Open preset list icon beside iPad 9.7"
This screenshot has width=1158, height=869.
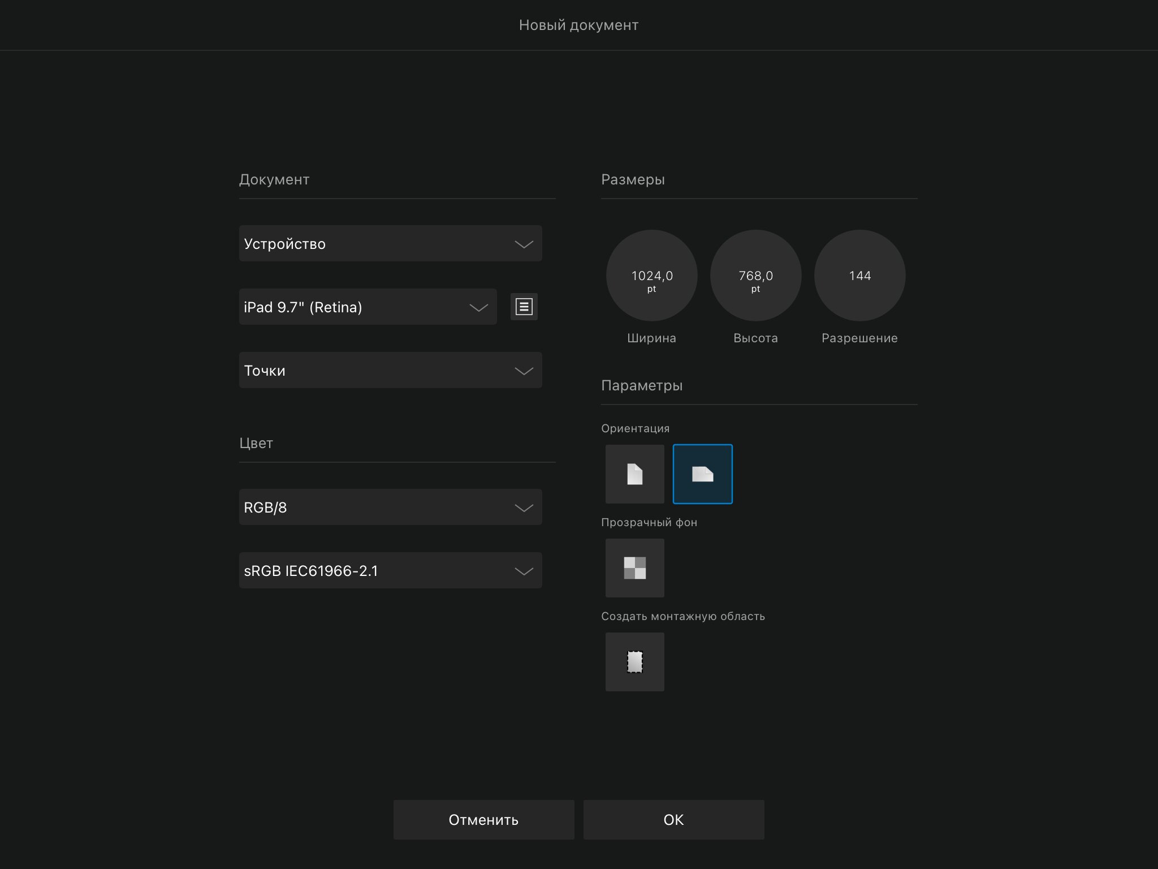pos(524,307)
